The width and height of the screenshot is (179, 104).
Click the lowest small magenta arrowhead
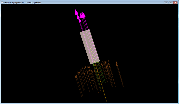click(80, 20)
